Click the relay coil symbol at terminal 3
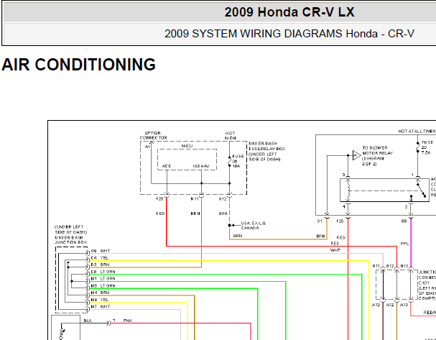The height and width of the screenshot is (340, 436). tap(348, 190)
